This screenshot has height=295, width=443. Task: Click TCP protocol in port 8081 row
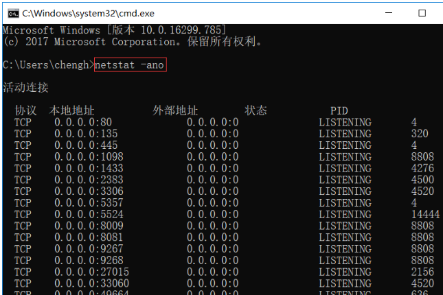(23, 237)
